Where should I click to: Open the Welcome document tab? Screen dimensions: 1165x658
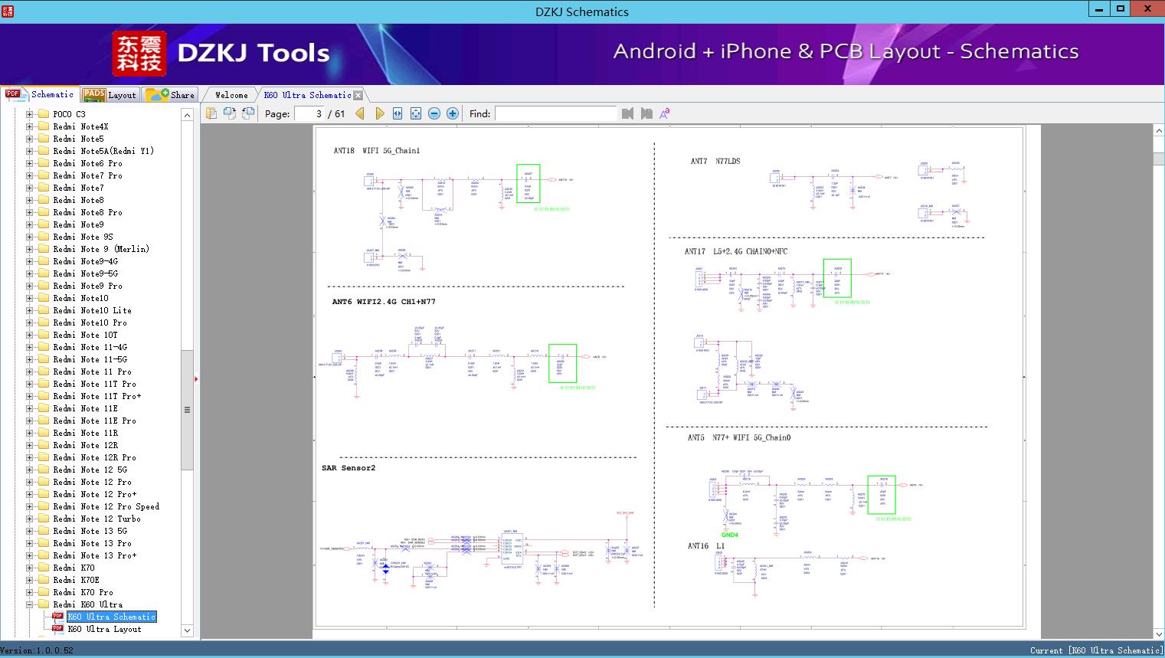[231, 95]
